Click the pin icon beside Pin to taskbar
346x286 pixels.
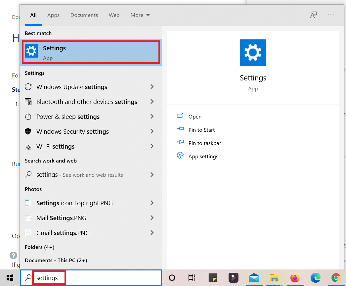180,142
